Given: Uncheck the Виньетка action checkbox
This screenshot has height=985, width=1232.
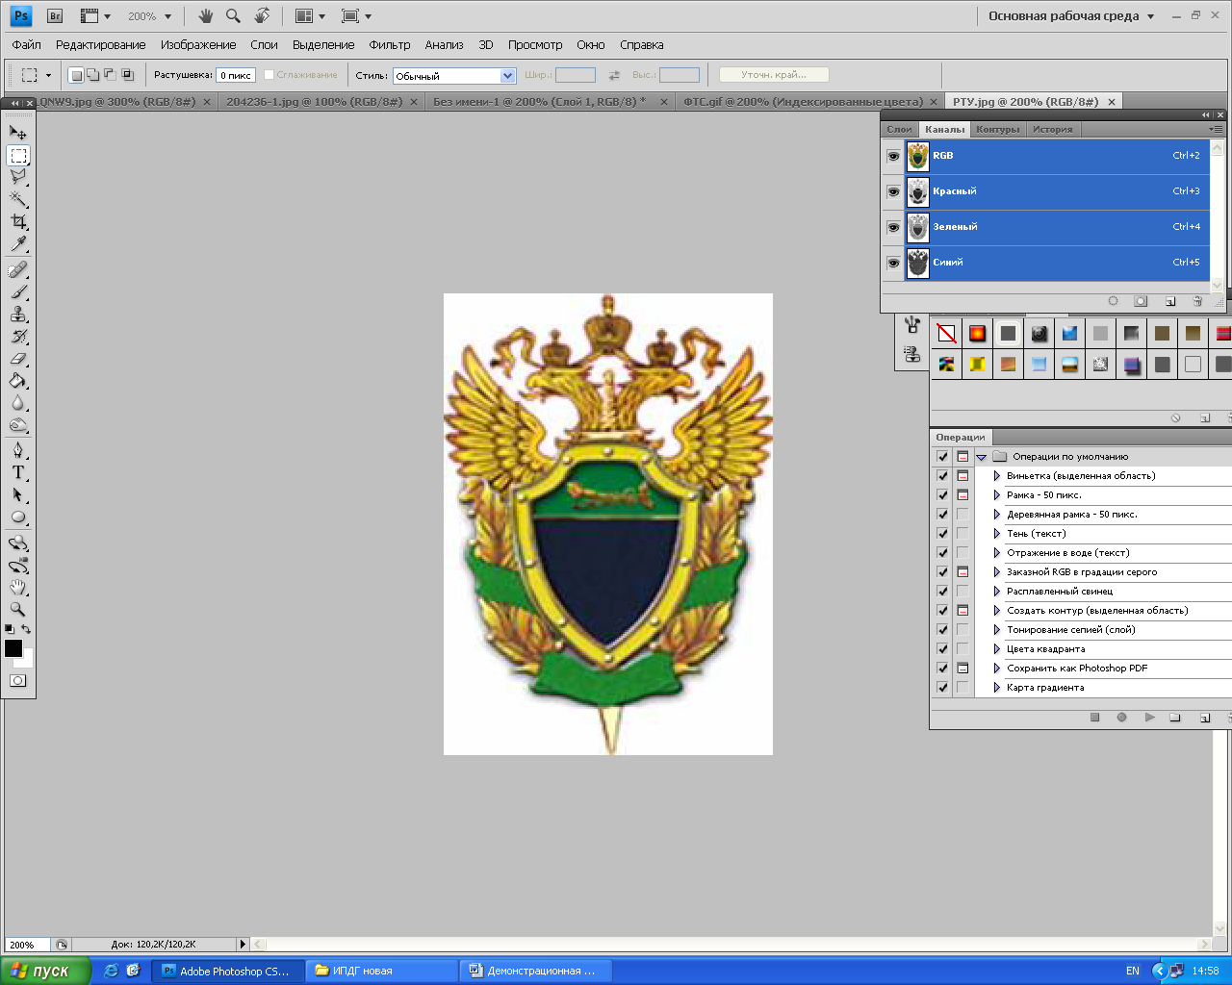Looking at the screenshot, I should 942,476.
